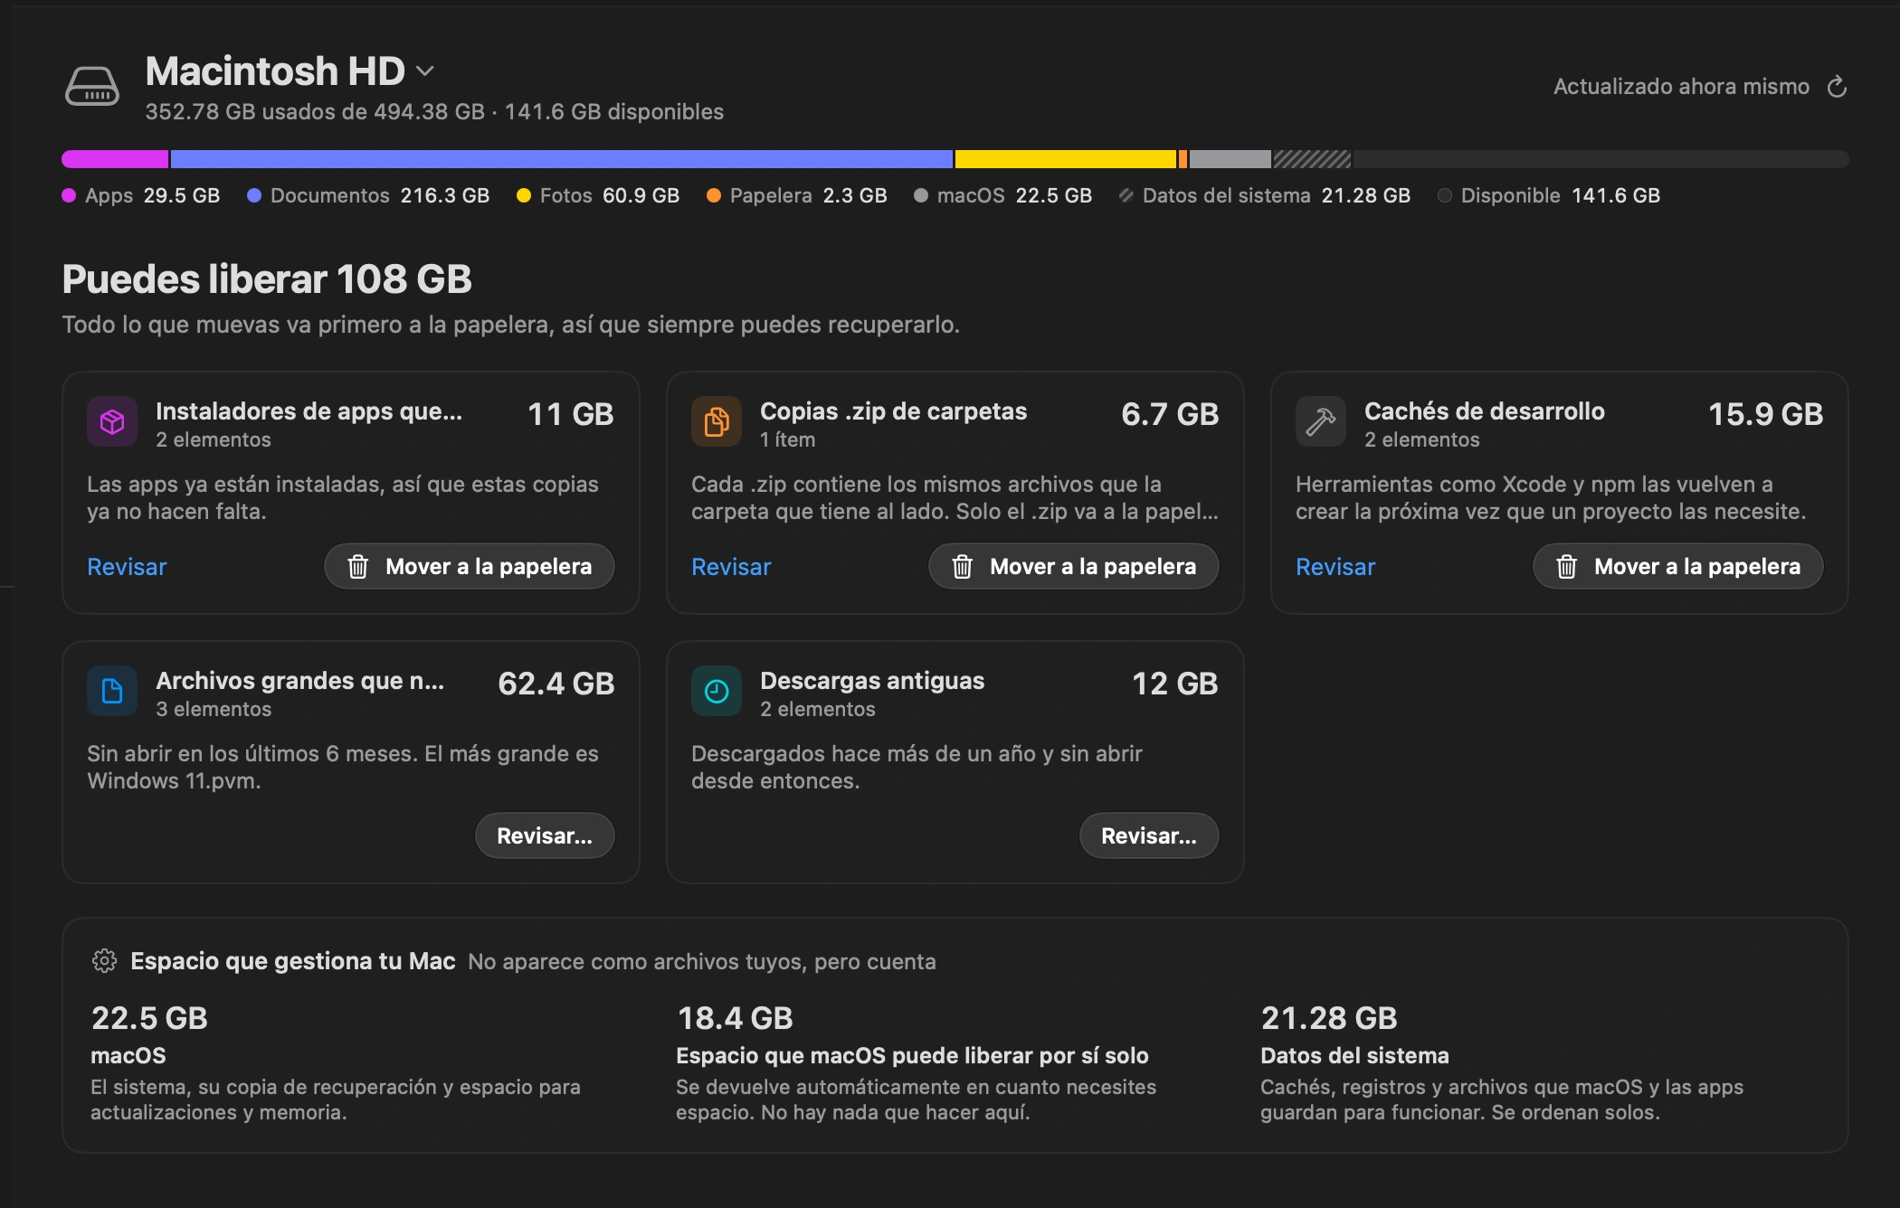Click the magenta Apps legend dot
The height and width of the screenshot is (1208, 1900).
(69, 195)
